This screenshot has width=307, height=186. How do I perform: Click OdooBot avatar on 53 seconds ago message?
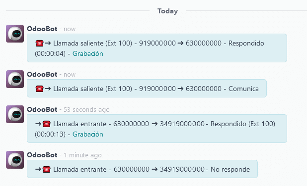click(15, 114)
